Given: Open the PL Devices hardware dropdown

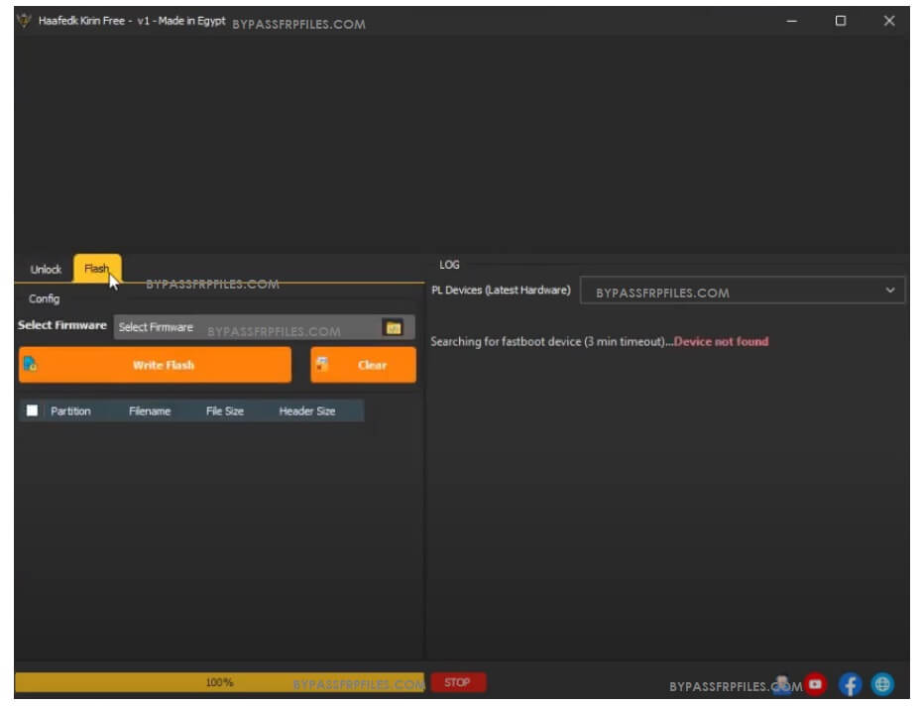Looking at the screenshot, I should pos(888,291).
